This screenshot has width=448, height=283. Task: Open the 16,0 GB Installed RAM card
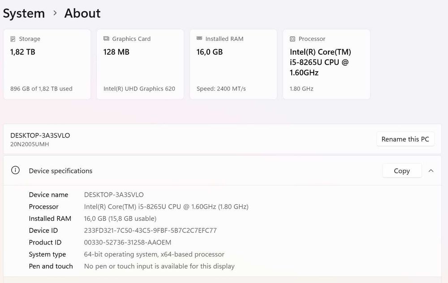(x=233, y=64)
